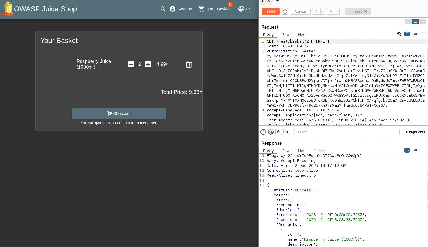Screen dimensions: 428x247
Task: Send the request in Burp Repeater
Action: click(x=271, y=11)
